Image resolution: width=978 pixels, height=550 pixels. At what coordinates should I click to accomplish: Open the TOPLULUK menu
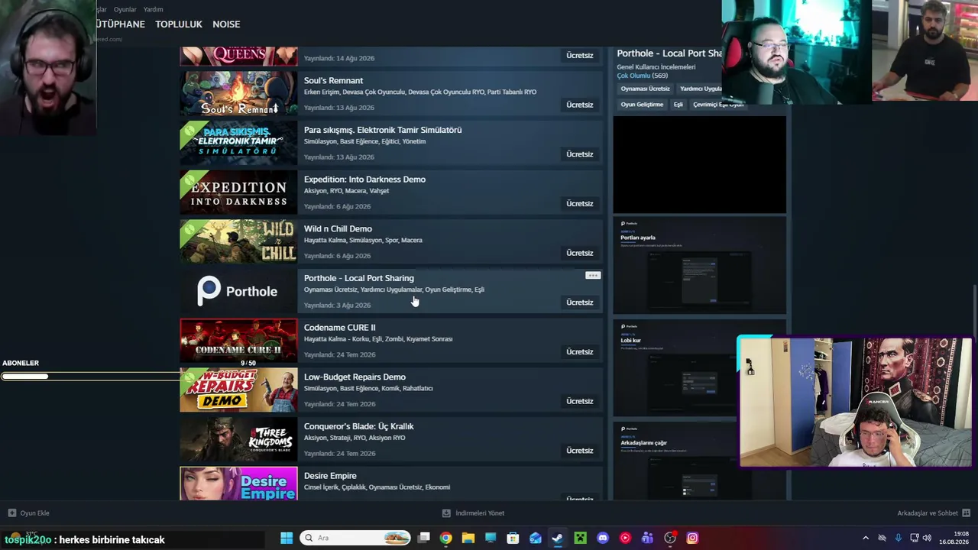(179, 24)
